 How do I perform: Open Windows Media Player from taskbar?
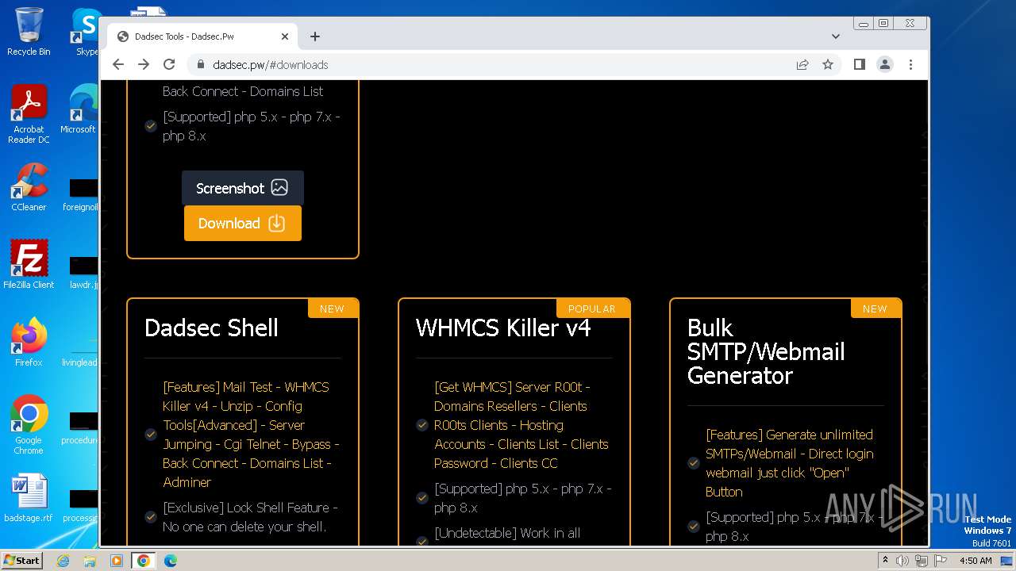coord(117,561)
